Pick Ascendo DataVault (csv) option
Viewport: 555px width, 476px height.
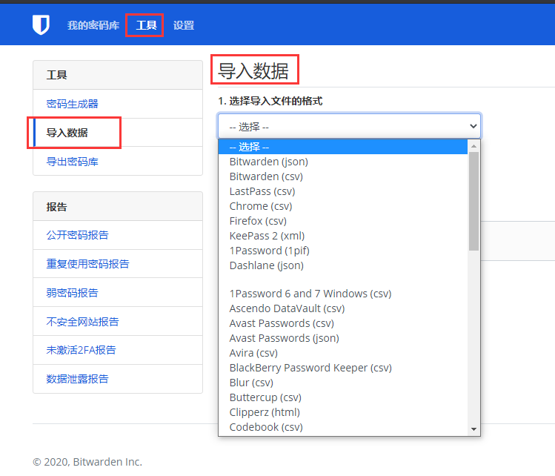click(342, 308)
